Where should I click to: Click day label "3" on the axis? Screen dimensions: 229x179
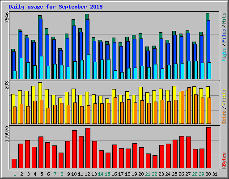pos(28,174)
